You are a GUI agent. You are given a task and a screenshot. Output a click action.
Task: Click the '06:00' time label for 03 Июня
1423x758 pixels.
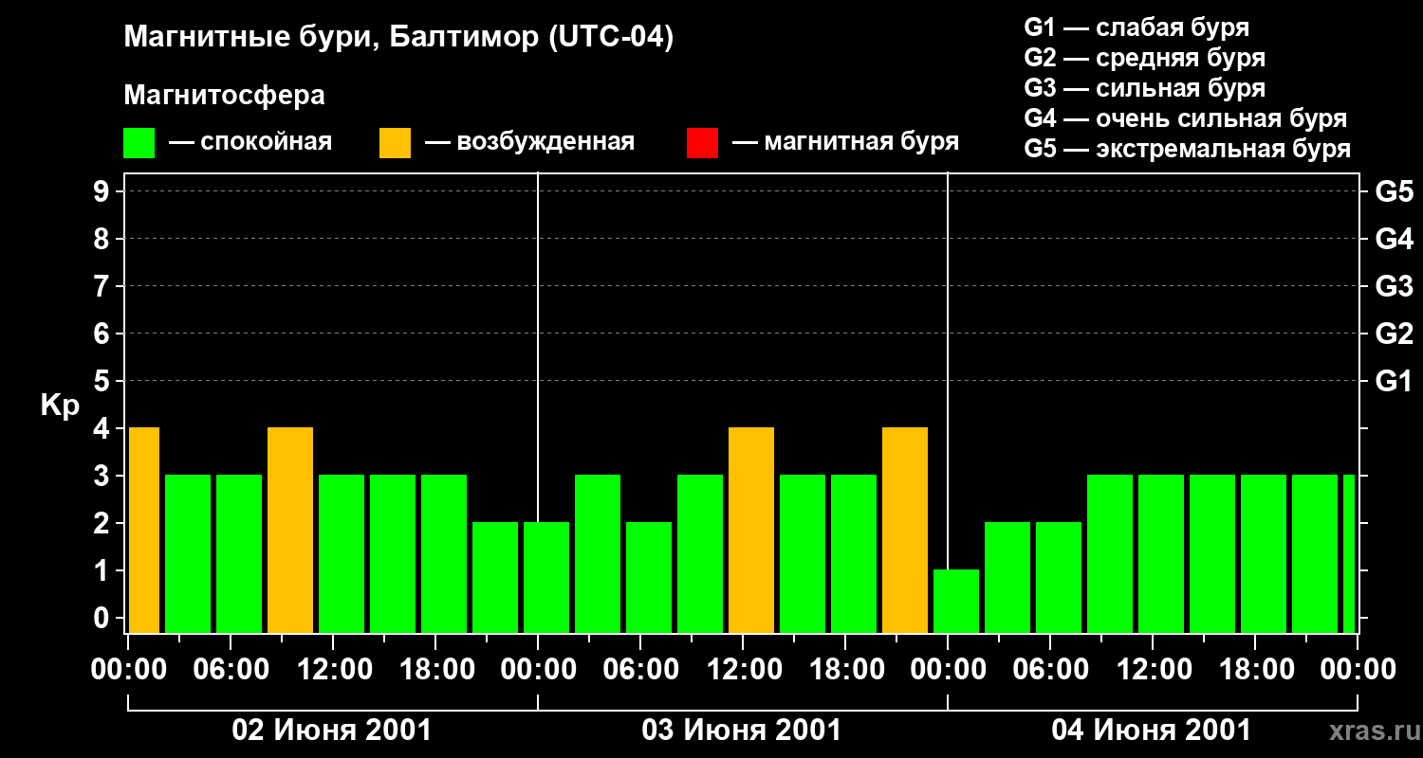(x=640, y=670)
